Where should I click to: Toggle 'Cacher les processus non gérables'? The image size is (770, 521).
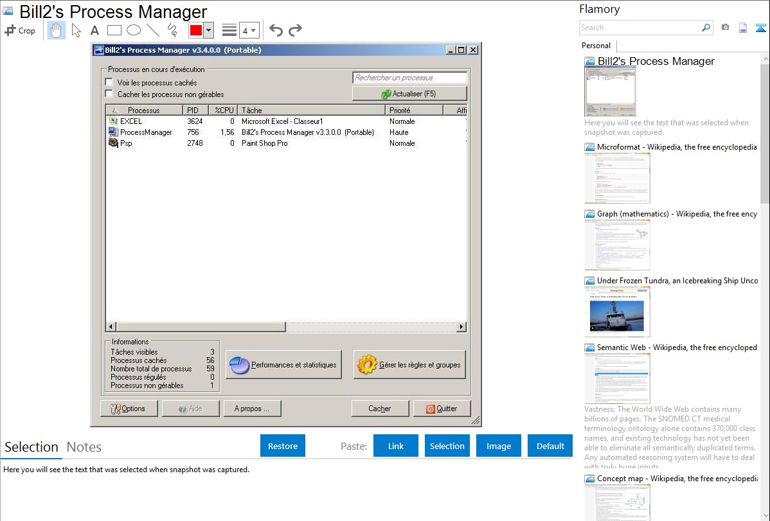click(x=109, y=94)
